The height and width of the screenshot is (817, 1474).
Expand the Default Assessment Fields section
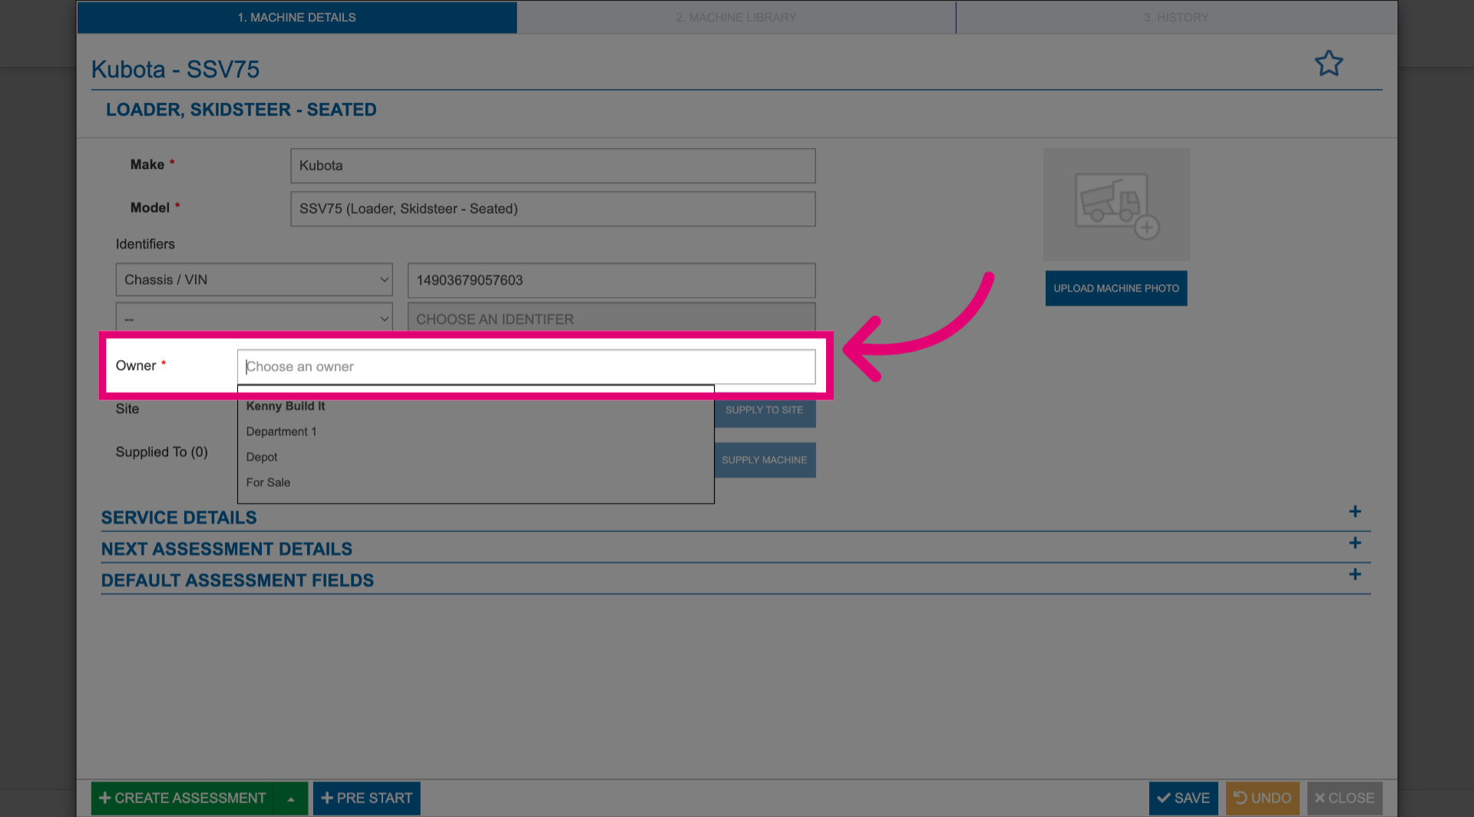pos(1355,574)
